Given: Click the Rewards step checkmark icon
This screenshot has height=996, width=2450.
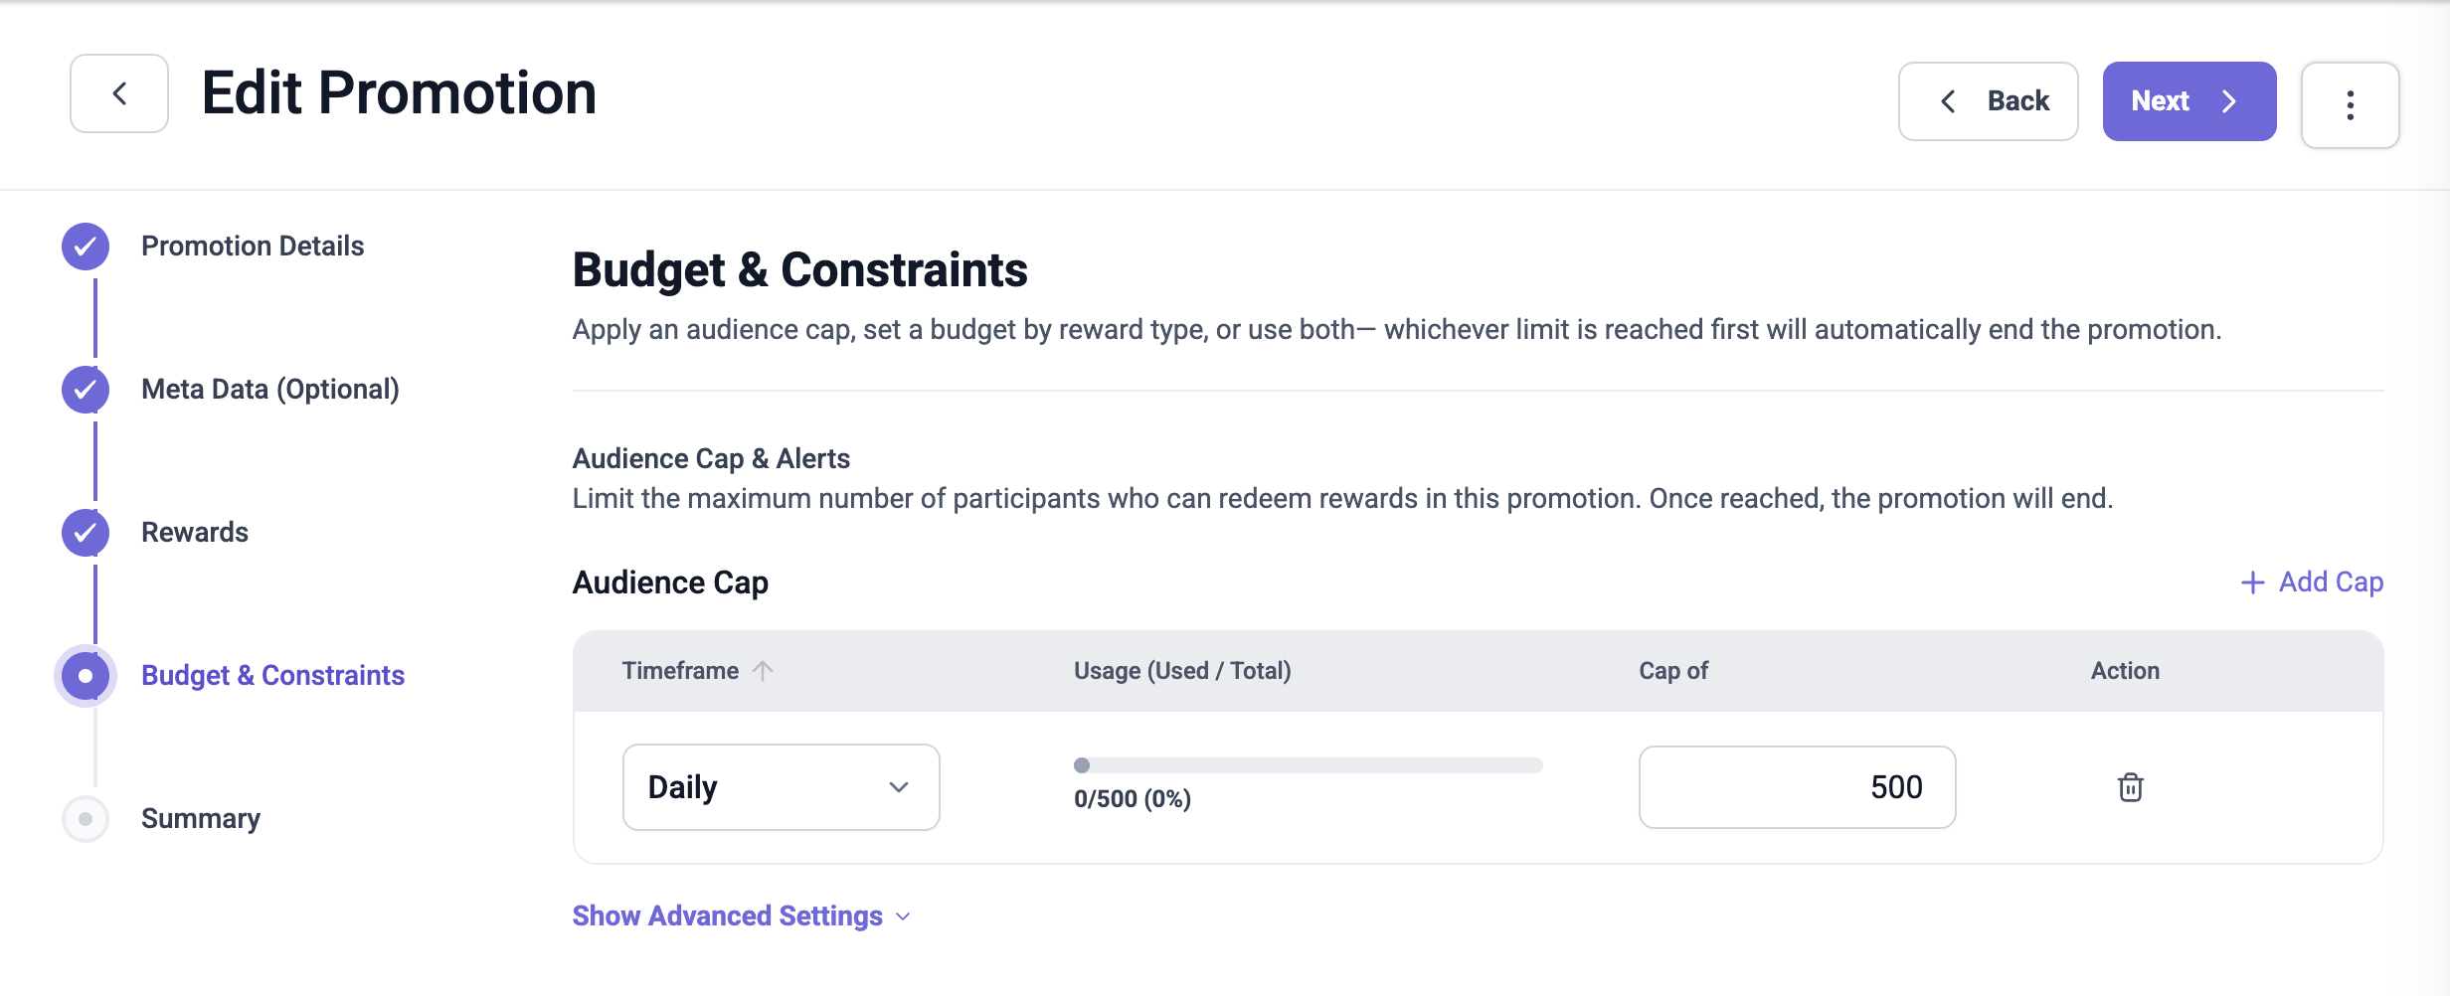Looking at the screenshot, I should (86, 533).
